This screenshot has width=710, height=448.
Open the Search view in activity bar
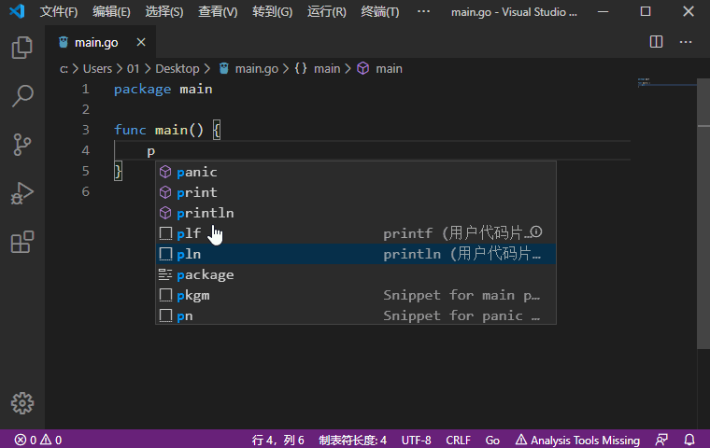(x=22, y=95)
